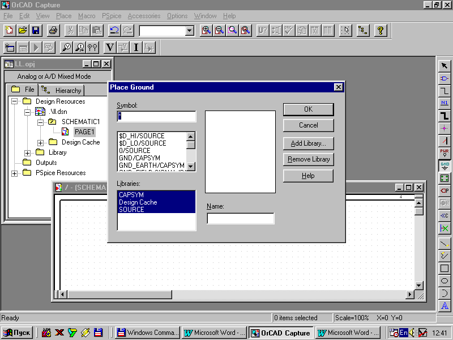
Task: Select the Place Ground GND tool
Action: pyautogui.click(x=445, y=165)
